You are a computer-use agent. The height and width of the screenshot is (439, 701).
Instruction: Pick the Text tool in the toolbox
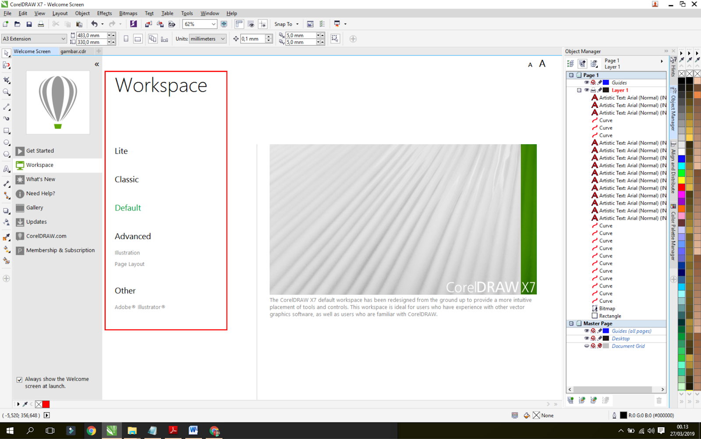[7, 169]
